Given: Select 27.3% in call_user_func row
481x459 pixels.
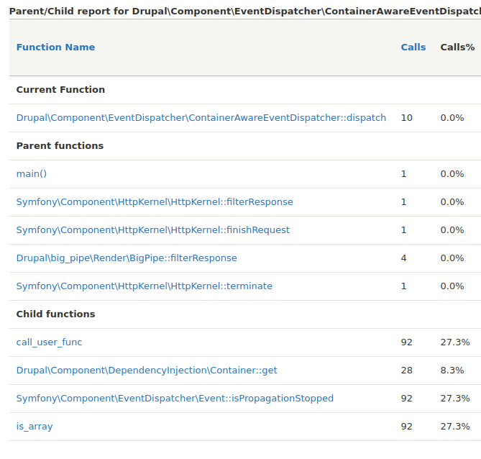Looking at the screenshot, I should [455, 342].
